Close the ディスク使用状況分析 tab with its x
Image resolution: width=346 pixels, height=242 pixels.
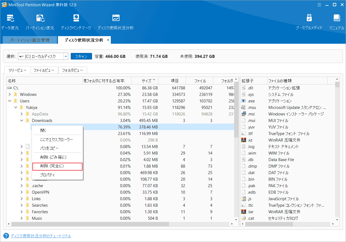click(x=108, y=40)
